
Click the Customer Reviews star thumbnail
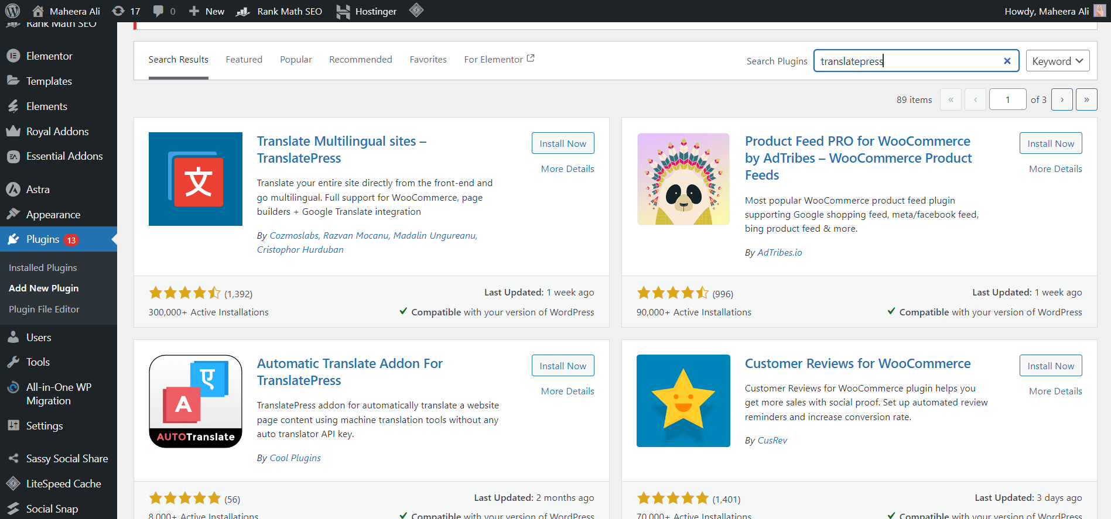683,401
